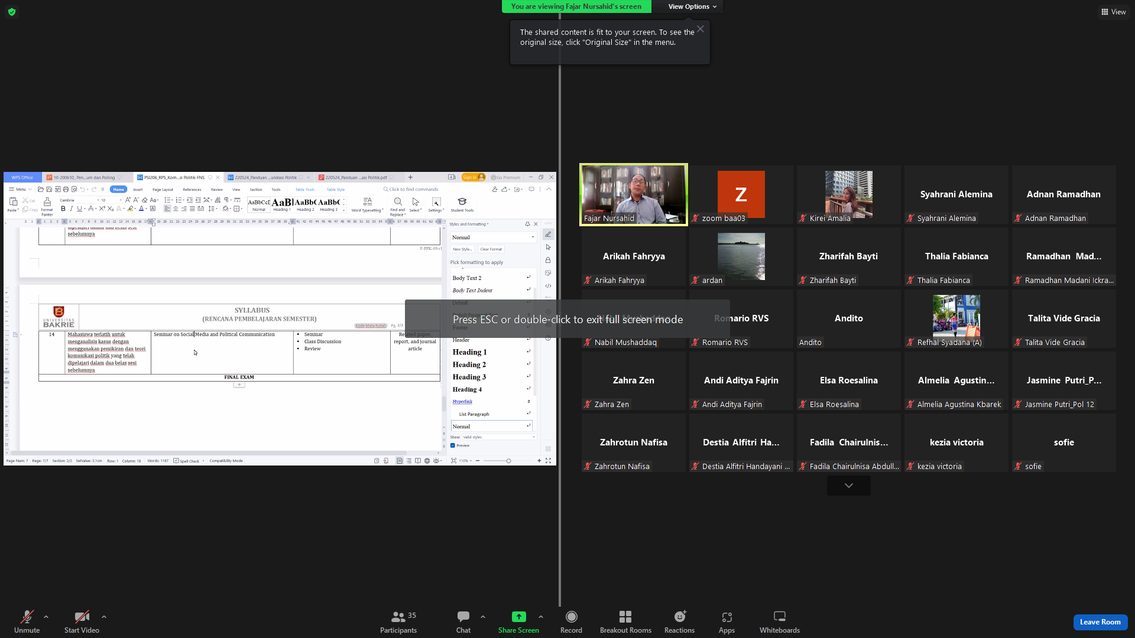
Task: Click the Leave Room button
Action: pyautogui.click(x=1100, y=622)
